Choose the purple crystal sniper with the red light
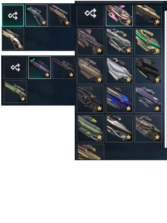Viewport: 167px width, 223px height. (90, 42)
